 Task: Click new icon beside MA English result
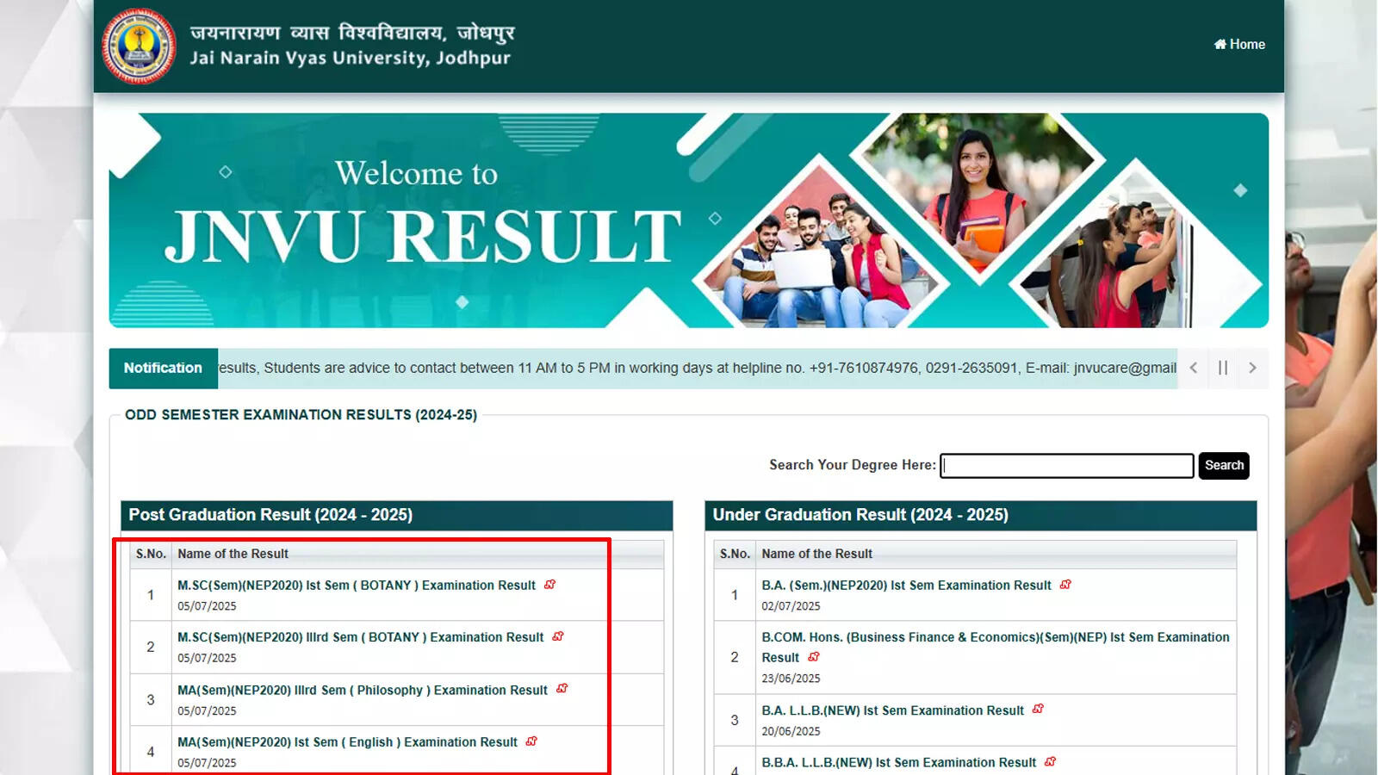click(531, 741)
